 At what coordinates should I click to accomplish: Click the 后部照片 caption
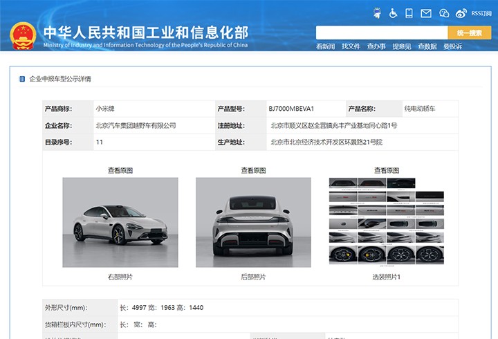(x=253, y=277)
